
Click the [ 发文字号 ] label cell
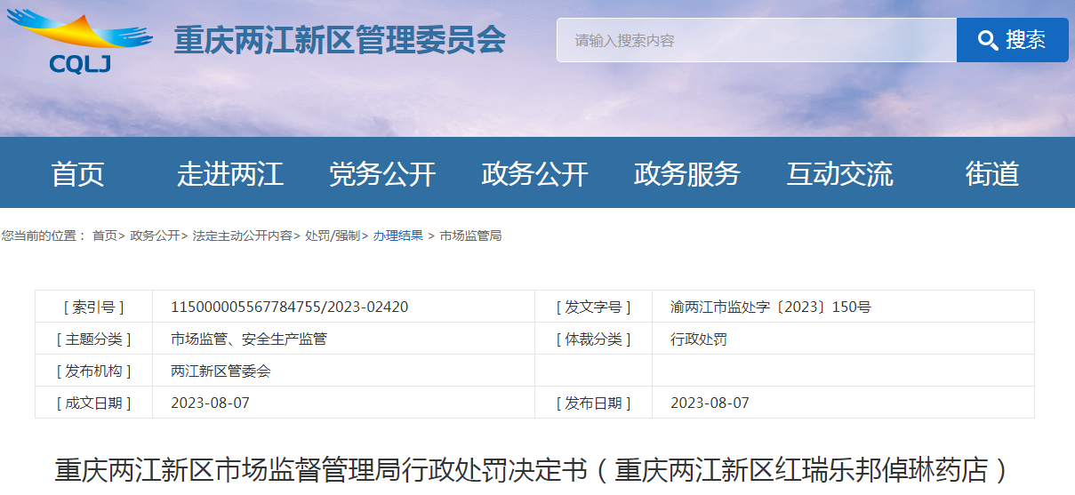coord(593,307)
